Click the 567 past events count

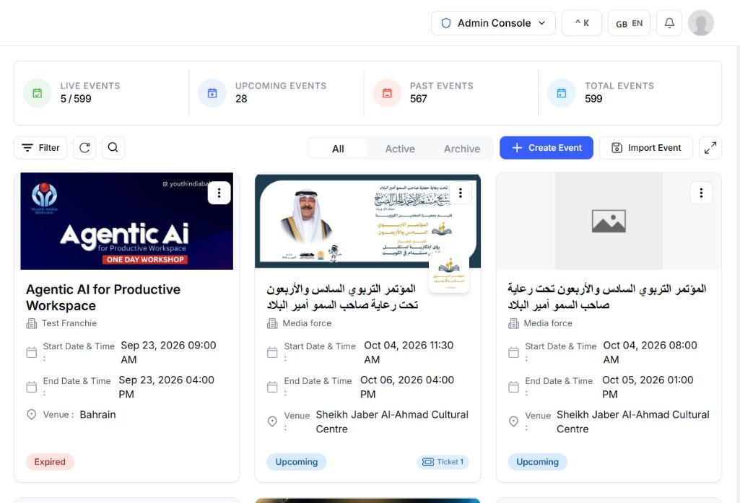(x=419, y=99)
